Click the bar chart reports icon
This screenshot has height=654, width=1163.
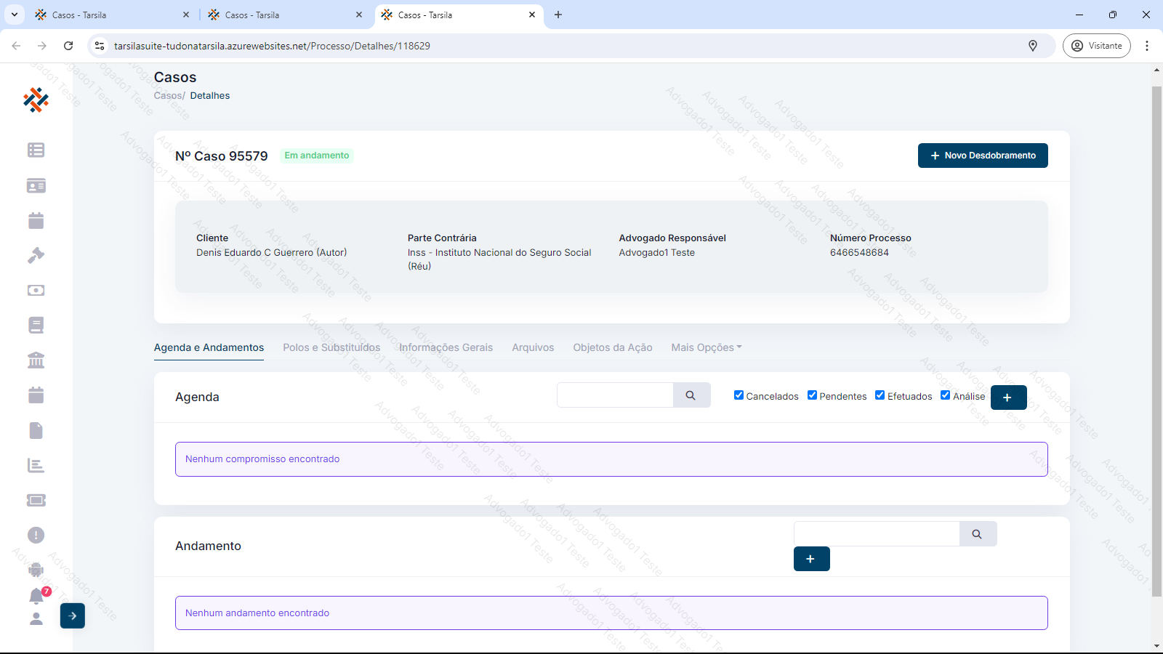click(x=36, y=465)
